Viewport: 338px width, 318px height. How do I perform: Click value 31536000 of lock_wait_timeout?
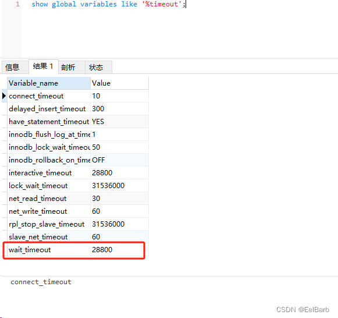(119, 186)
